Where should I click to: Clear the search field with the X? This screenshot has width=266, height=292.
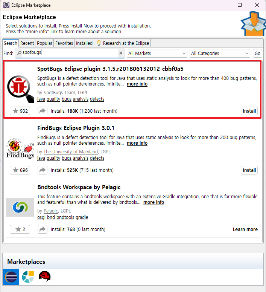click(x=121, y=53)
